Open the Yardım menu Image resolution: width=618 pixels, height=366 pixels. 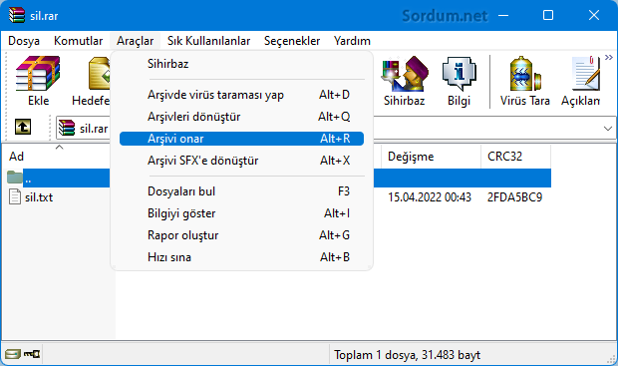(352, 41)
